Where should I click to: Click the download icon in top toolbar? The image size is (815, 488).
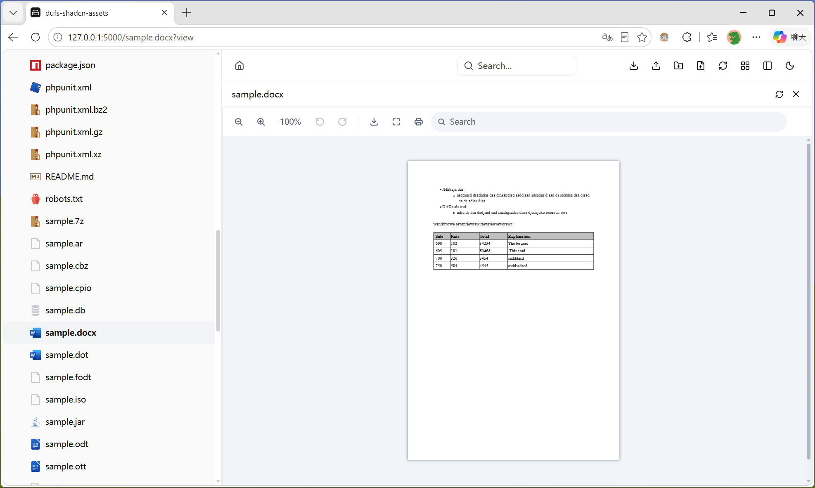pos(634,66)
